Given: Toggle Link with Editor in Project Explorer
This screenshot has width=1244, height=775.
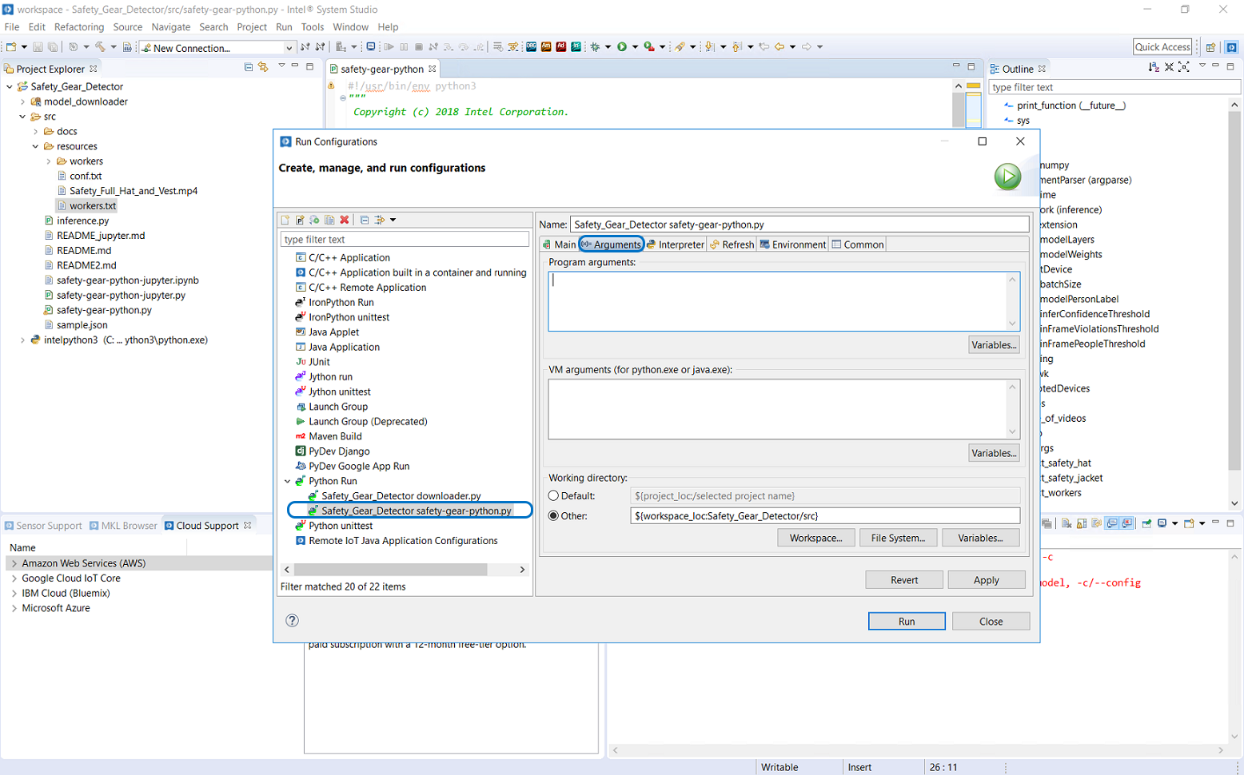Looking at the screenshot, I should pos(262,67).
